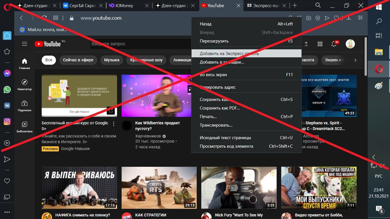Click the YouTube logo
This screenshot has width=390, height=219.
tap(48, 44)
